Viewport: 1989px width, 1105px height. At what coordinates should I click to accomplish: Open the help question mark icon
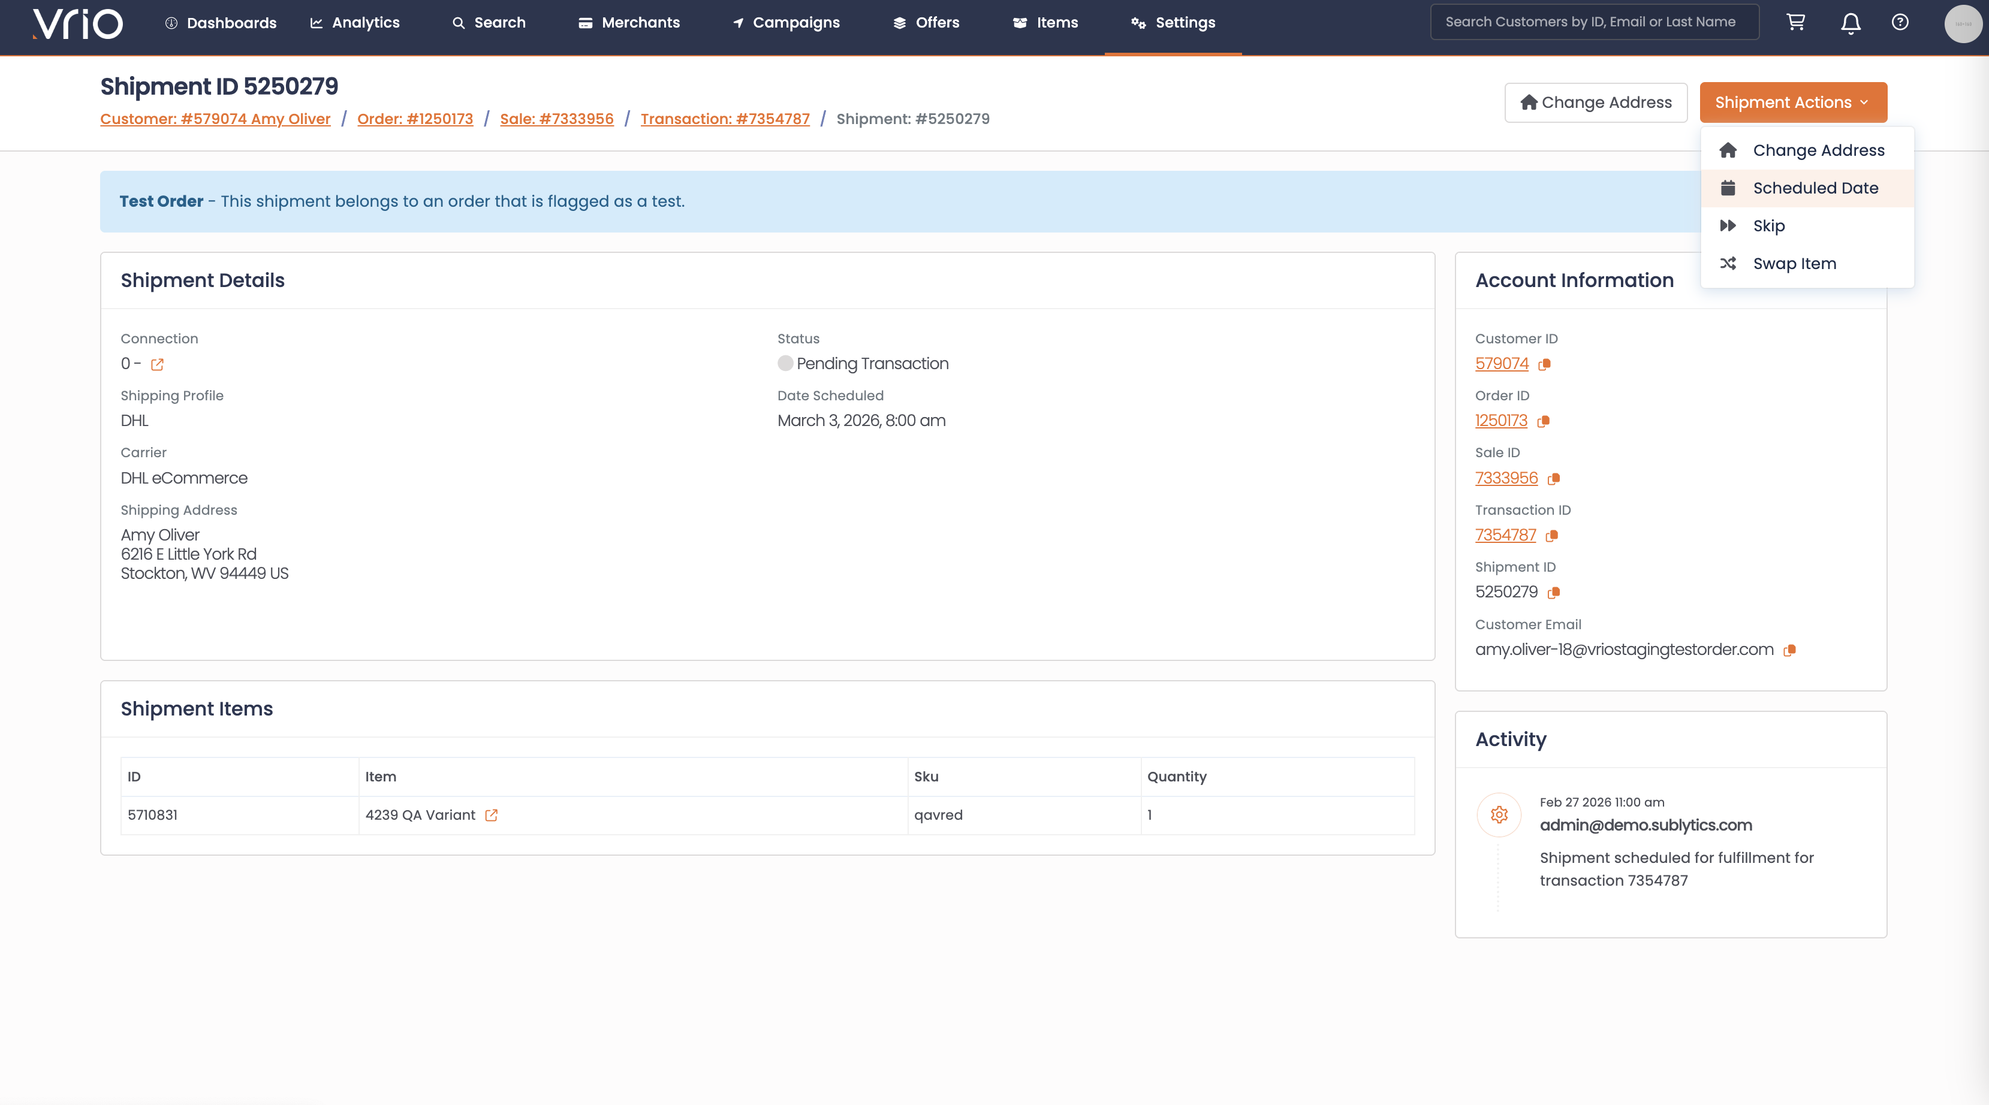click(x=1900, y=22)
